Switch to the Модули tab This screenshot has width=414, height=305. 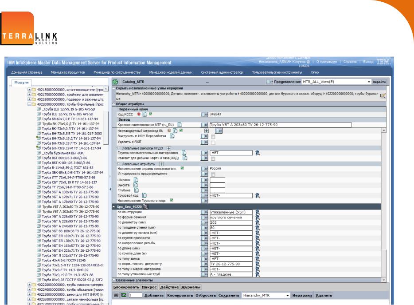point(21,82)
